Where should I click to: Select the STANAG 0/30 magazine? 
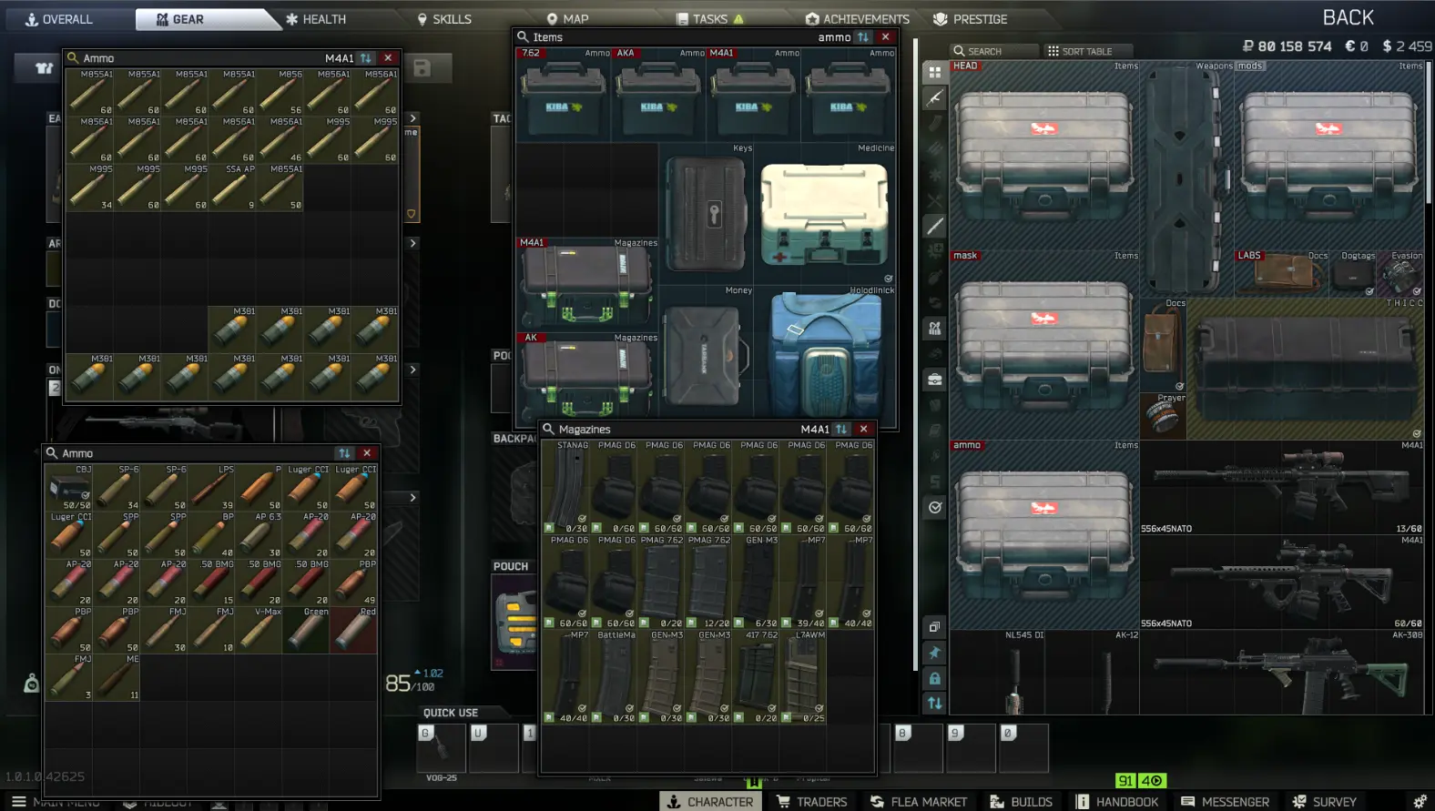point(565,487)
